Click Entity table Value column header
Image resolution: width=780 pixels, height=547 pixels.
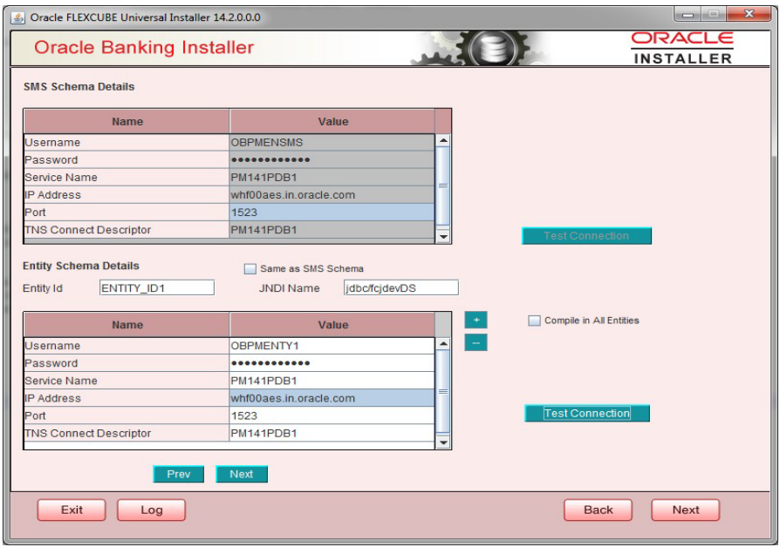332,325
